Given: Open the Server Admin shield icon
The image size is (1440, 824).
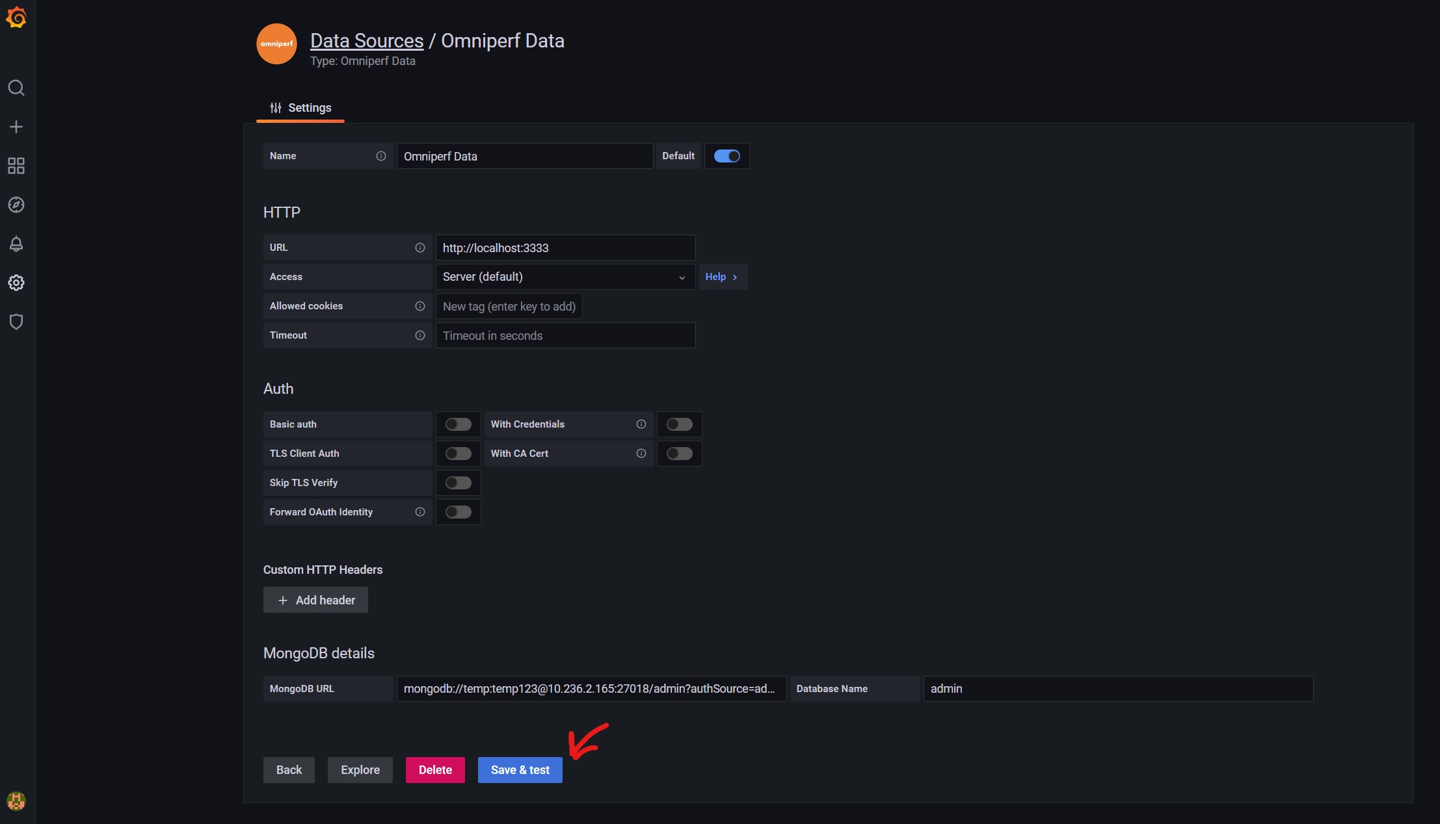Looking at the screenshot, I should [x=16, y=322].
